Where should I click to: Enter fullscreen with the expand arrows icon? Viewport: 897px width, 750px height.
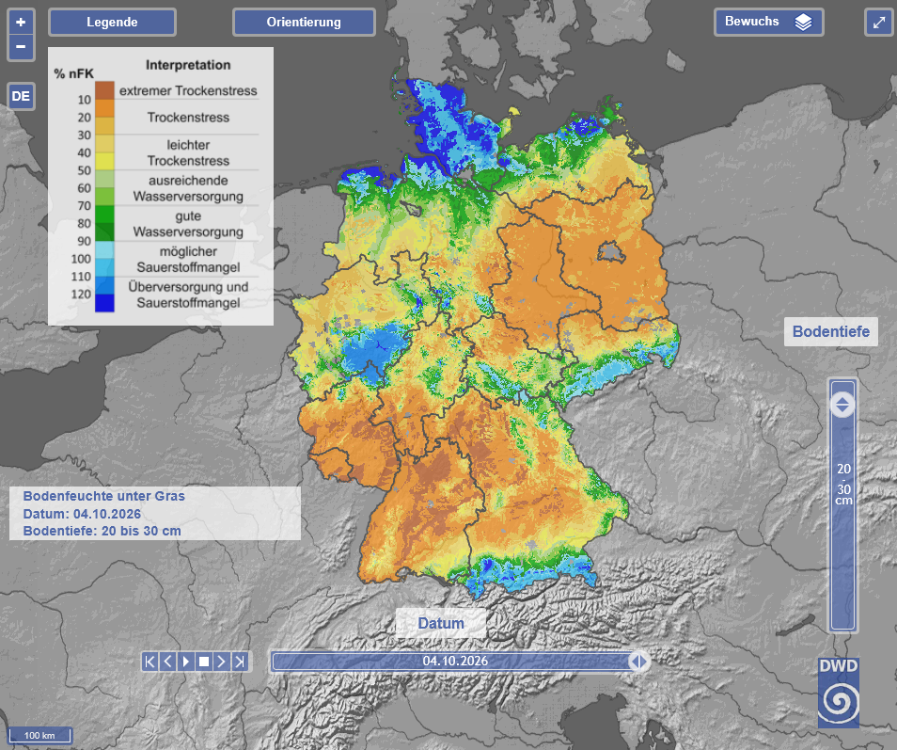[x=879, y=23]
